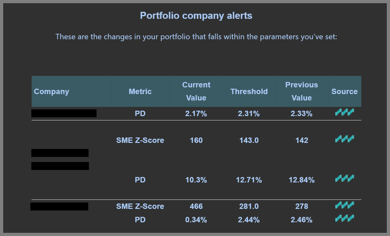Select the Portfolio company alerts heading

pos(196,16)
